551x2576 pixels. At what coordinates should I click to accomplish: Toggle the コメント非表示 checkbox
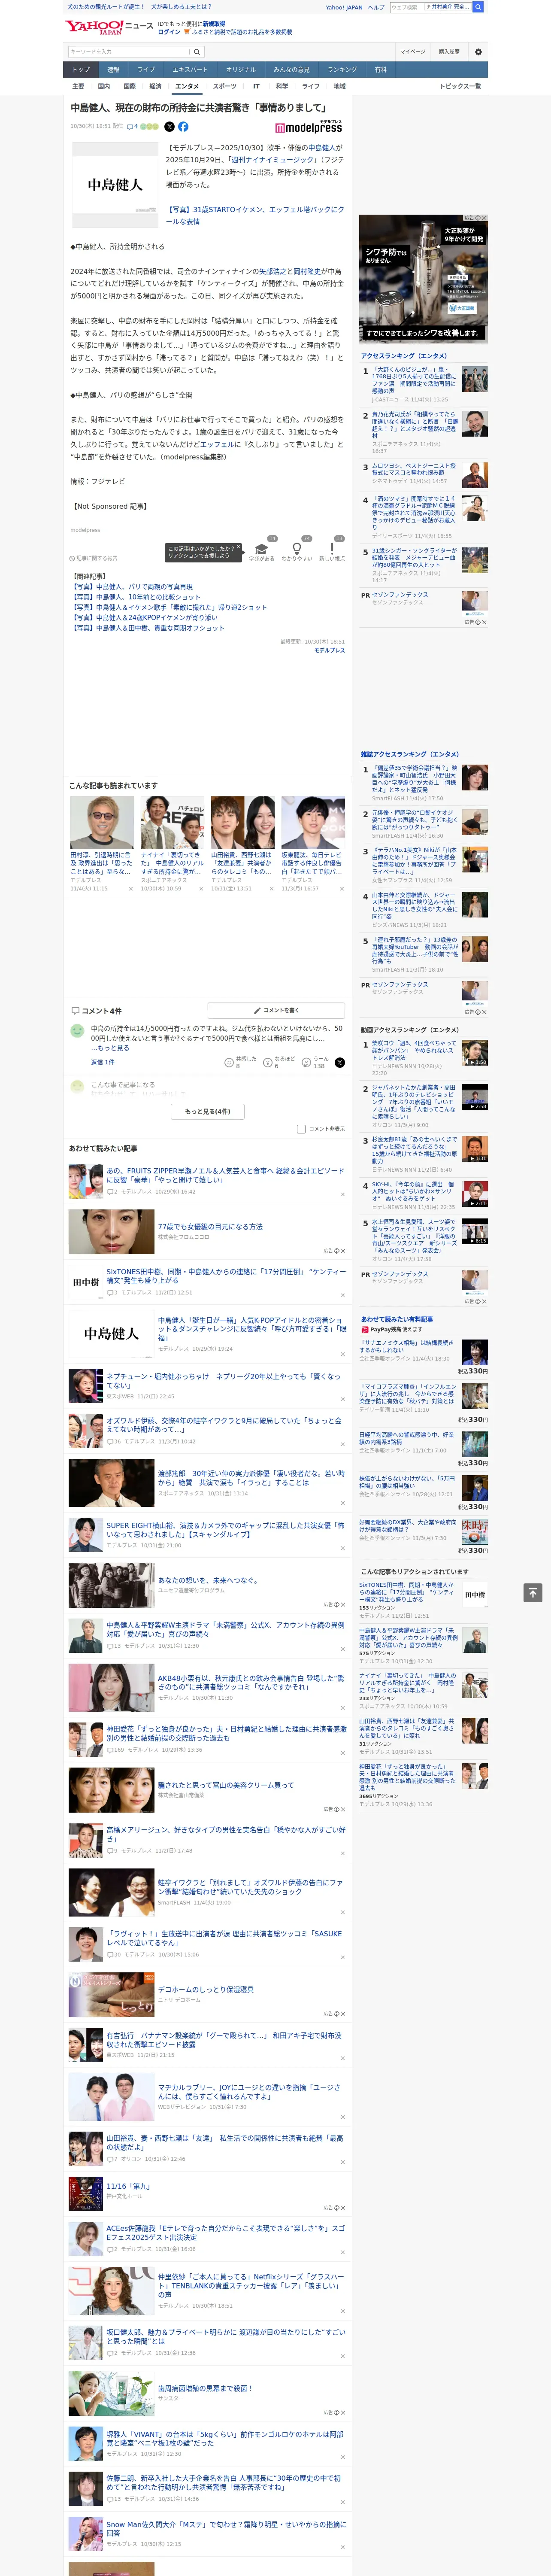[301, 1129]
